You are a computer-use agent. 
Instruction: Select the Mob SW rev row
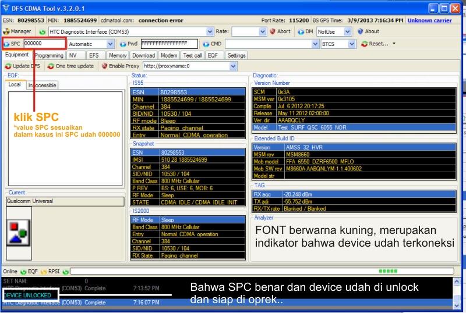(354, 169)
